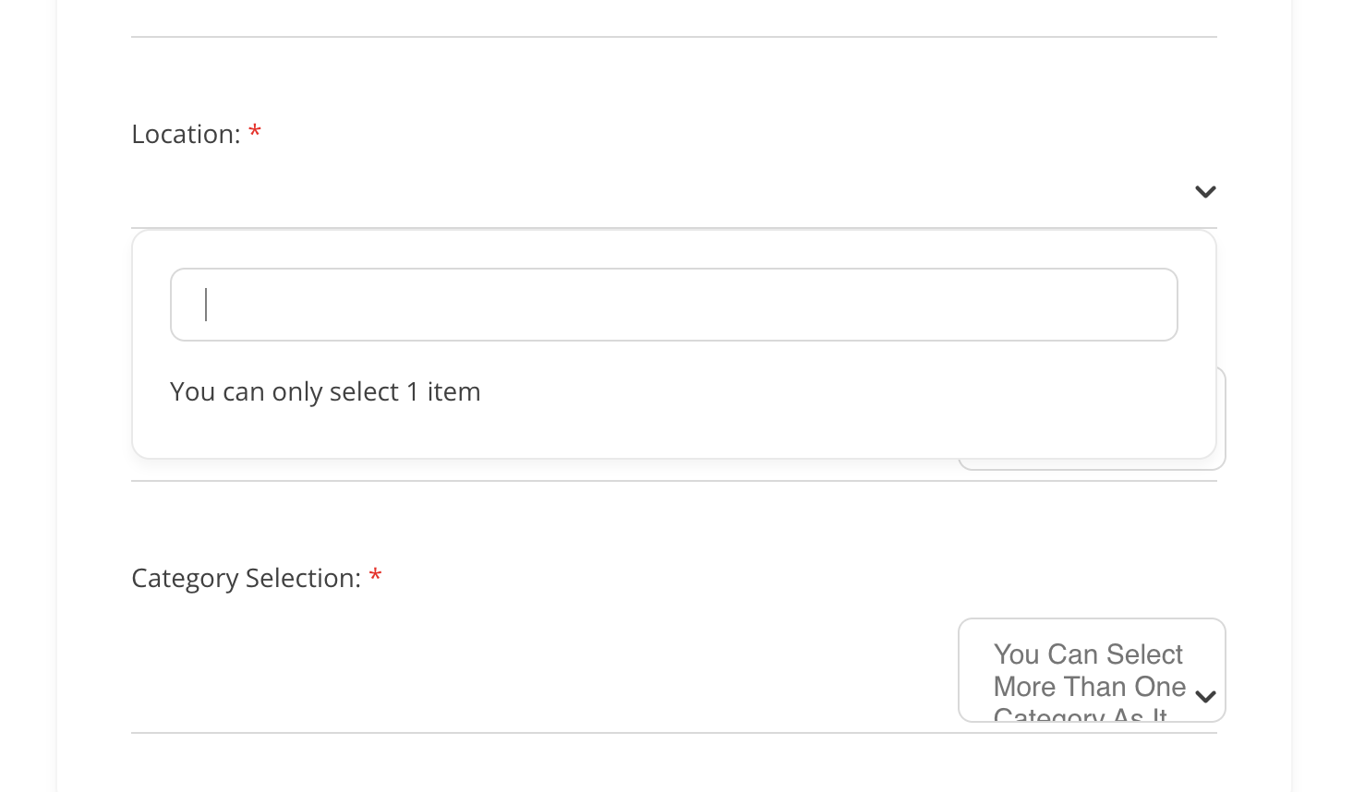Open the "You Can Select" placeholder box
The width and height of the screenshot is (1365, 792).
tap(1088, 654)
